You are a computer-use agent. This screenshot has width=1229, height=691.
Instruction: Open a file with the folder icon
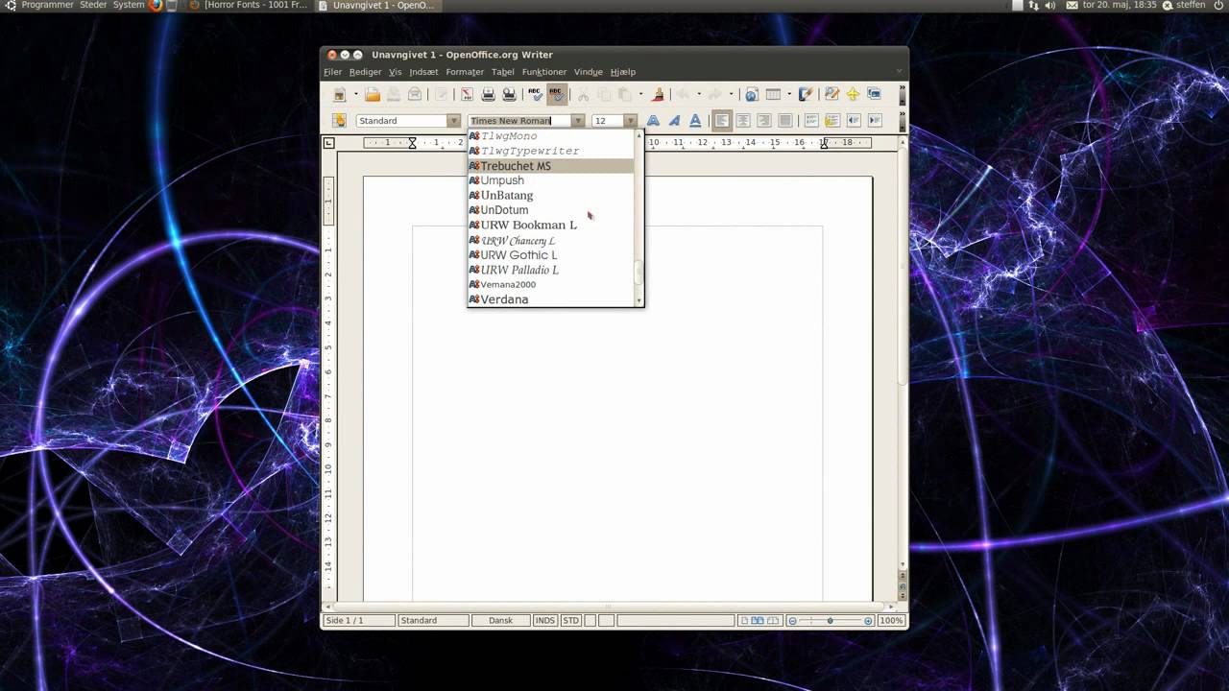[373, 94]
